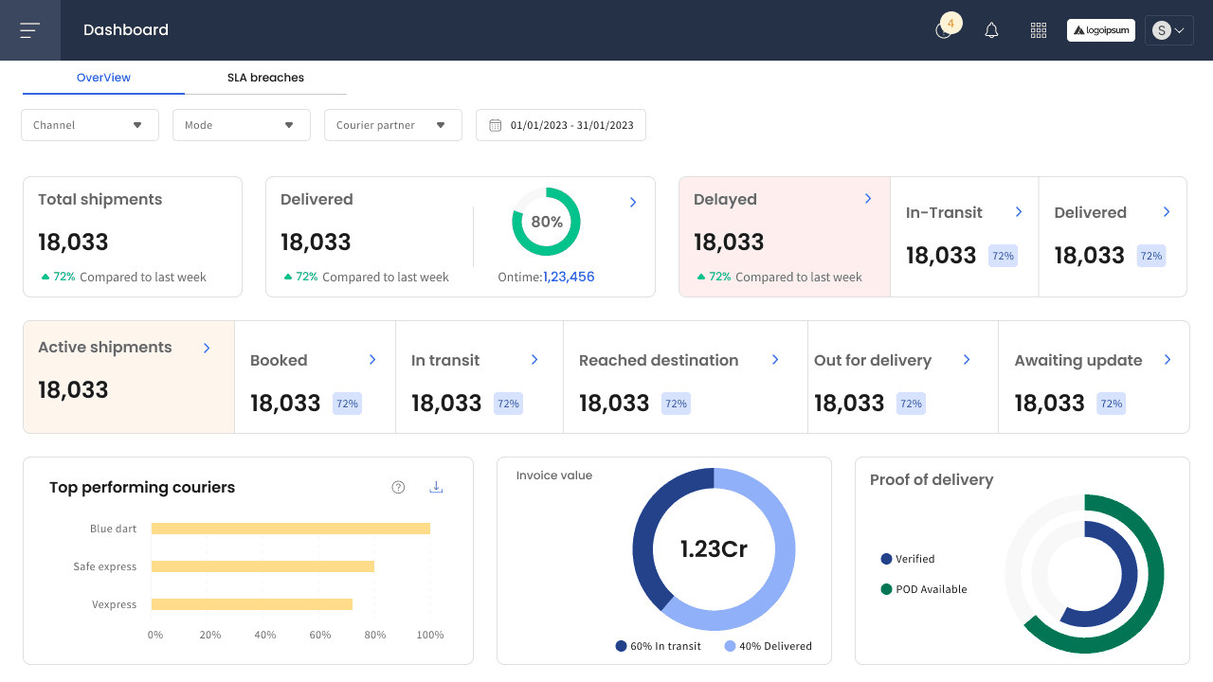Open the date range picker 01/01/2023 - 31/01/2023

(561, 125)
